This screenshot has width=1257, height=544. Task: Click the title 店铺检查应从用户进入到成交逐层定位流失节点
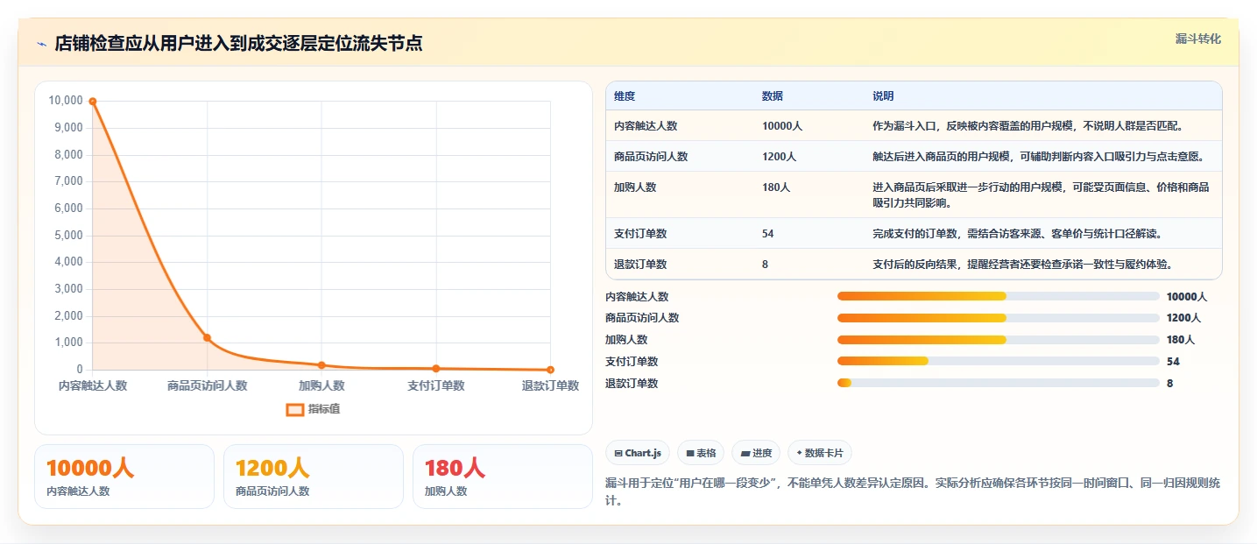point(238,44)
